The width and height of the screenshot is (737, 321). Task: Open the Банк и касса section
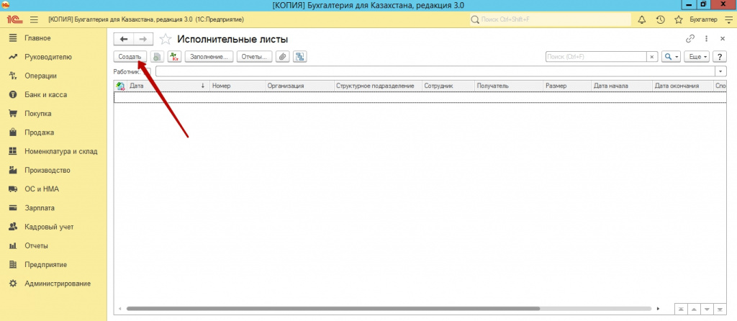click(x=45, y=95)
